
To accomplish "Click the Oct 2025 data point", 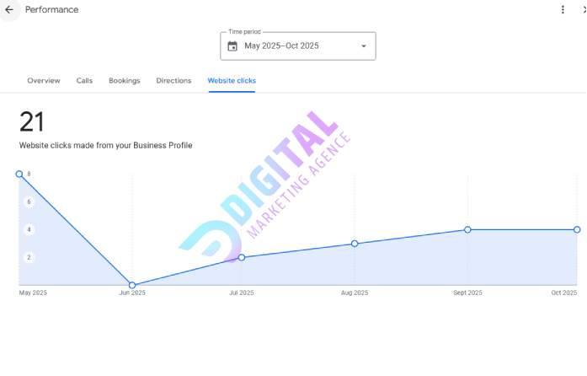I will pyautogui.click(x=577, y=229).
